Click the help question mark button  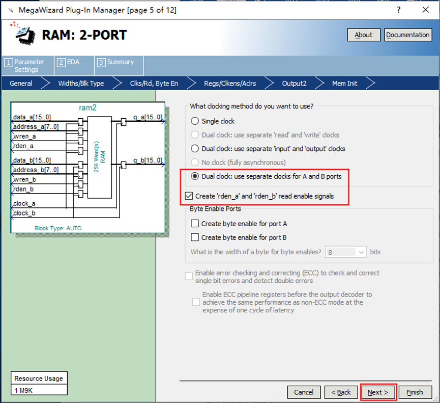click(x=398, y=10)
